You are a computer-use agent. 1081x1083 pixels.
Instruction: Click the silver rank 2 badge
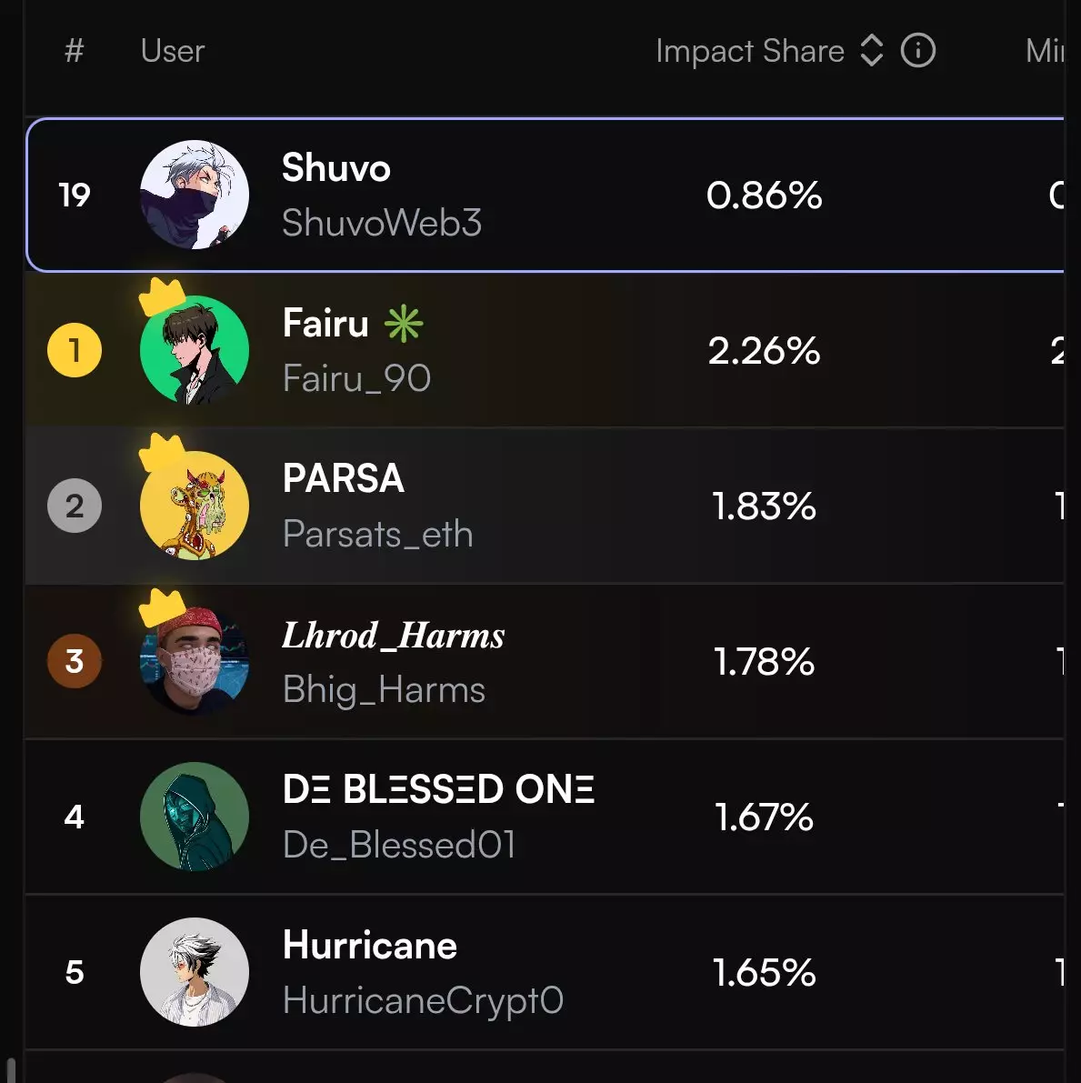[75, 506]
